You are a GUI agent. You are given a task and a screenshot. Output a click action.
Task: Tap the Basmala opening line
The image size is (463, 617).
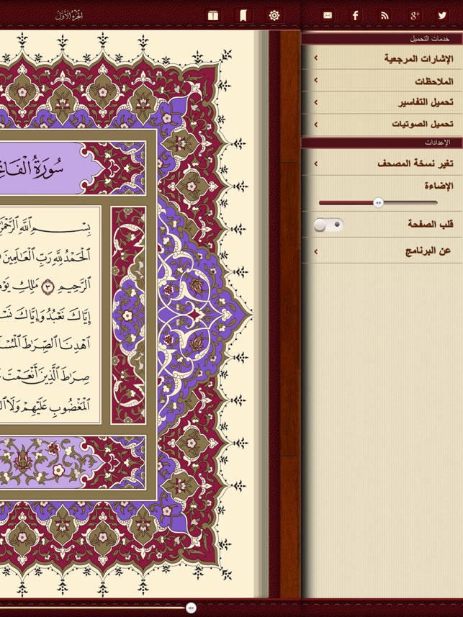click(45, 227)
